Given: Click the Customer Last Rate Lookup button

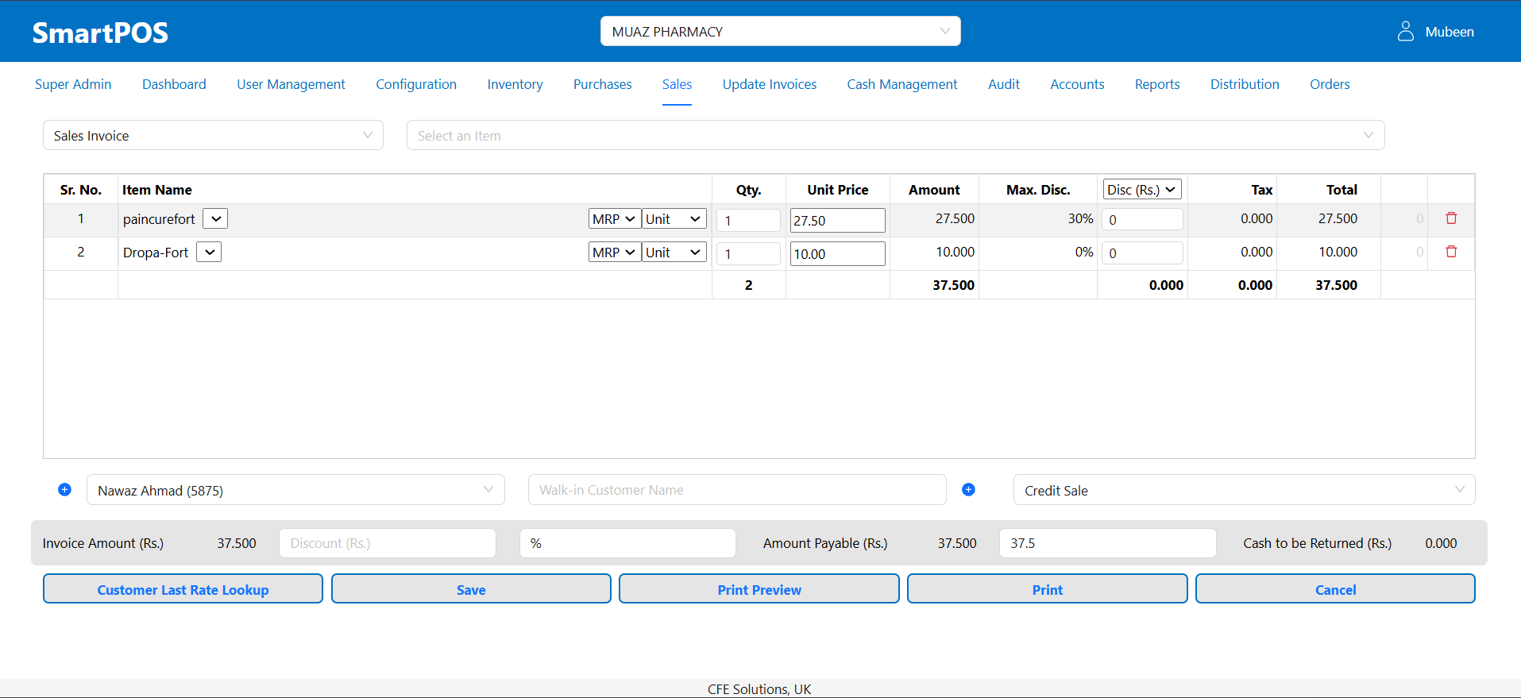Looking at the screenshot, I should coord(183,588).
